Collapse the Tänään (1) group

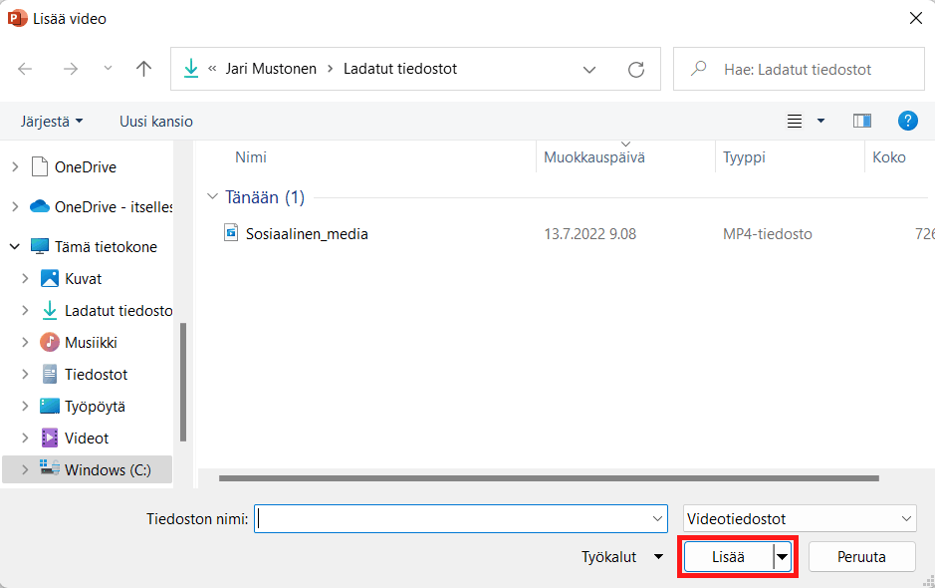(212, 196)
